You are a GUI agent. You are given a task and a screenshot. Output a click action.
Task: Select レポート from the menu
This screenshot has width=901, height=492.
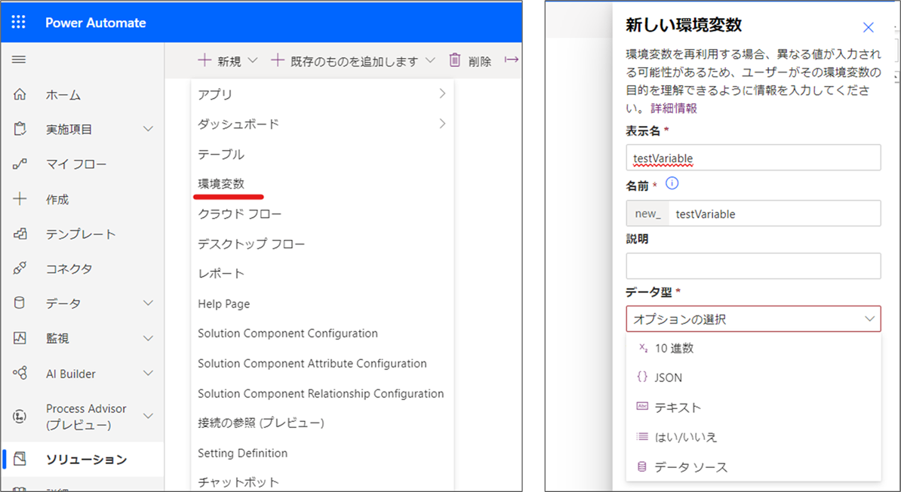322,274
